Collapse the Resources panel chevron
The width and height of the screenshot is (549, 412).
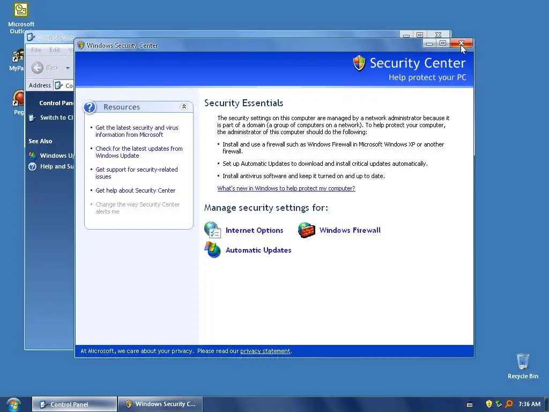click(x=184, y=107)
